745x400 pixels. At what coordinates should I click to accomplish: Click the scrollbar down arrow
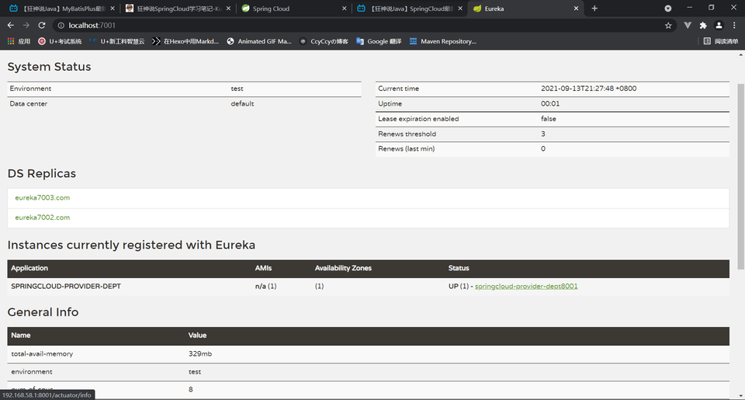point(740,395)
